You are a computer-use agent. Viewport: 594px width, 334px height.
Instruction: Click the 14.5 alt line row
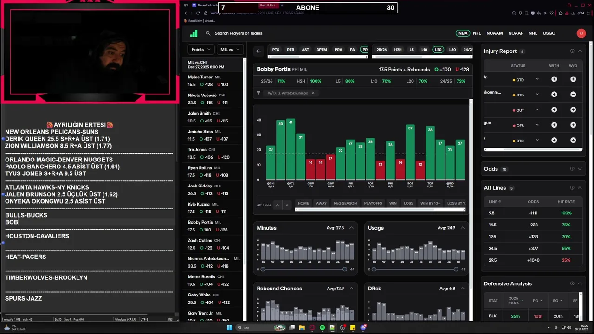(x=533, y=225)
